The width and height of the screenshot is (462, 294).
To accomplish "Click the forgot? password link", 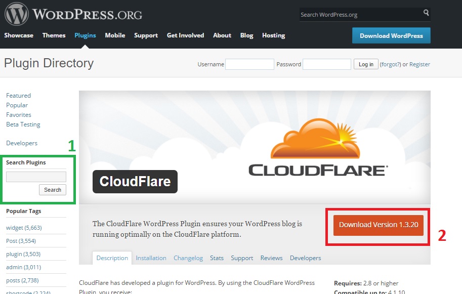I will click(x=391, y=64).
